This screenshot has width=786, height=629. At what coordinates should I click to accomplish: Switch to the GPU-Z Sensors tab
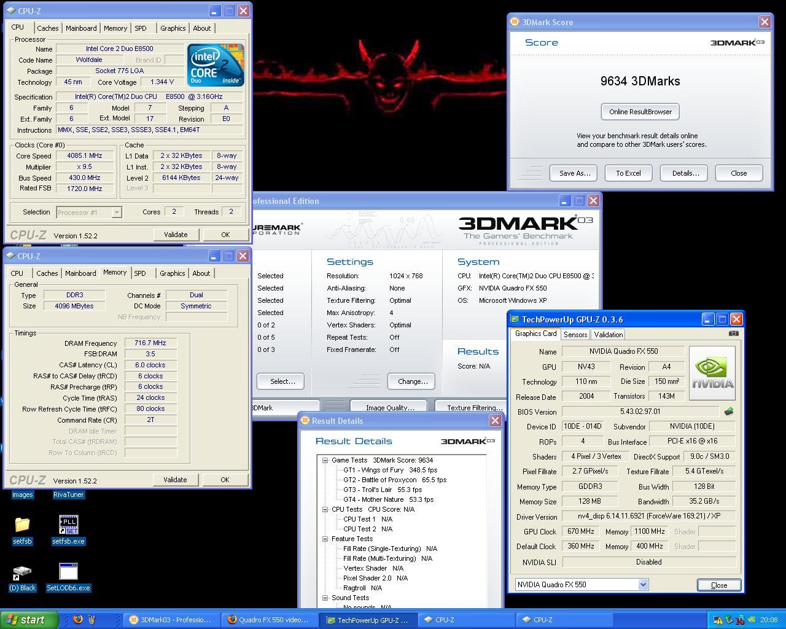[575, 335]
